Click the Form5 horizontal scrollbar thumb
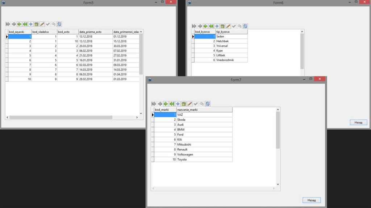 61,117
